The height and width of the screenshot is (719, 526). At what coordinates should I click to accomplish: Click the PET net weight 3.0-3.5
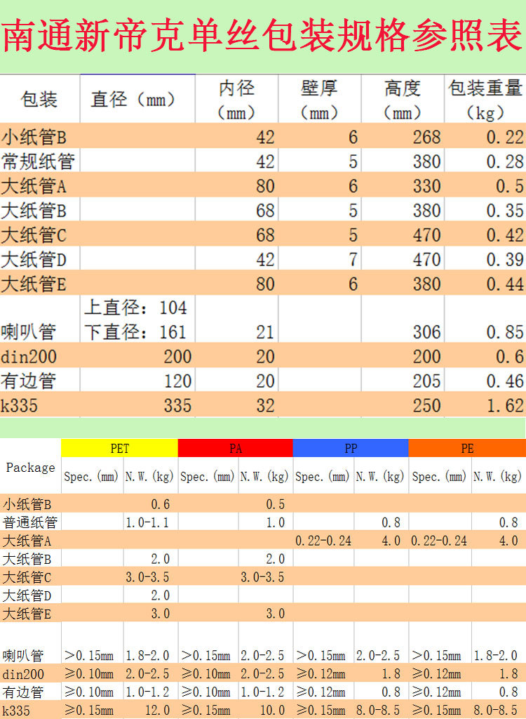147,577
